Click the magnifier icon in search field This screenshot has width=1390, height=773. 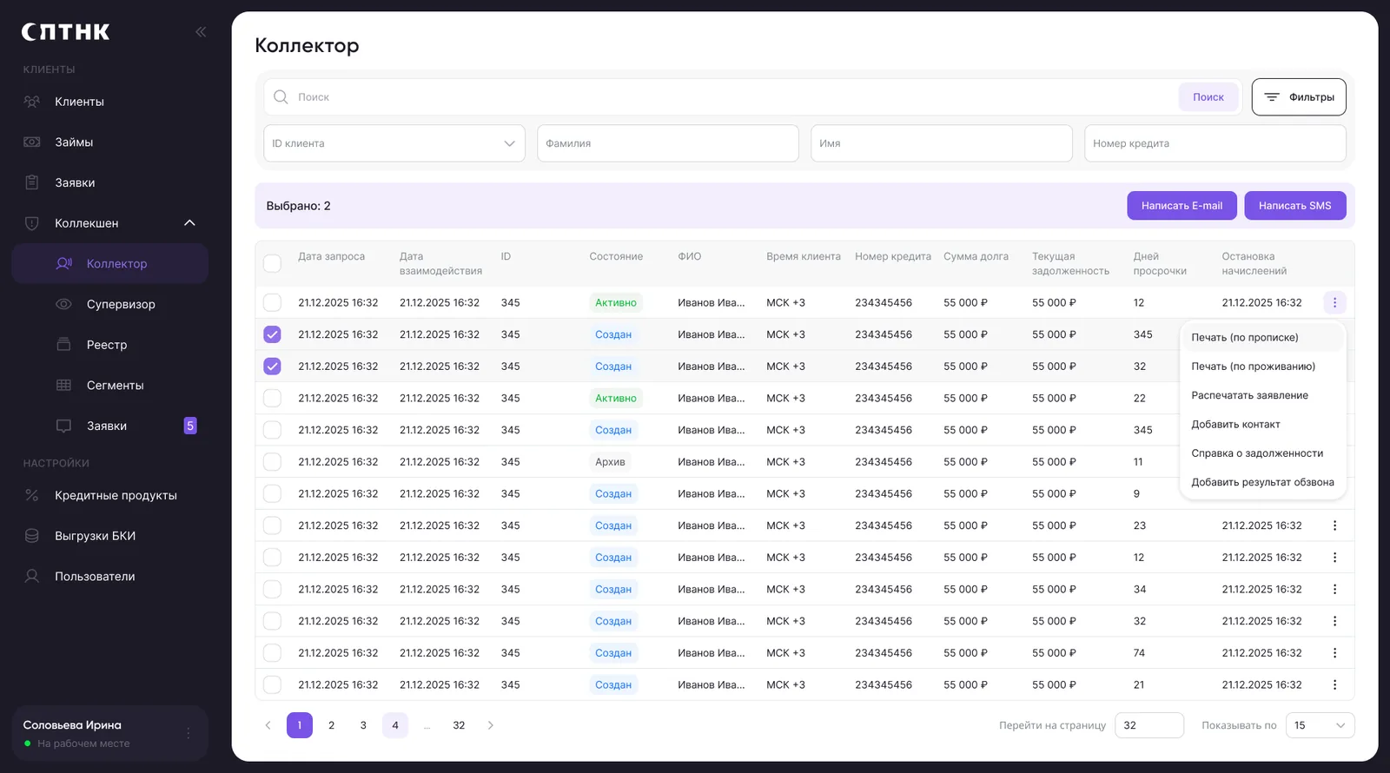[281, 96]
